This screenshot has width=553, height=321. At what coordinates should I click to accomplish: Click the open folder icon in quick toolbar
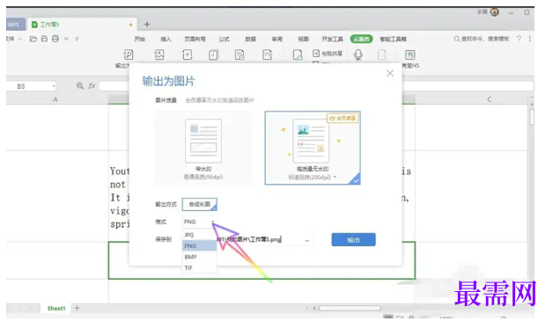click(33, 39)
